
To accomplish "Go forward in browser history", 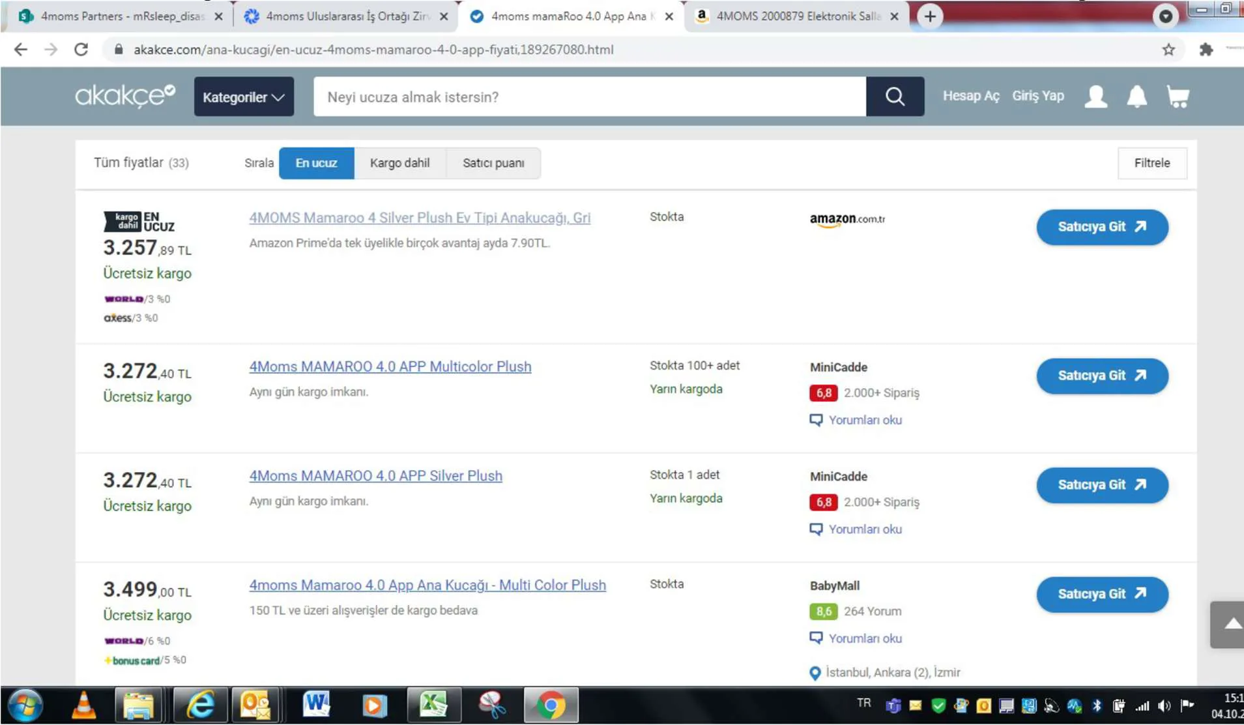I will [51, 50].
